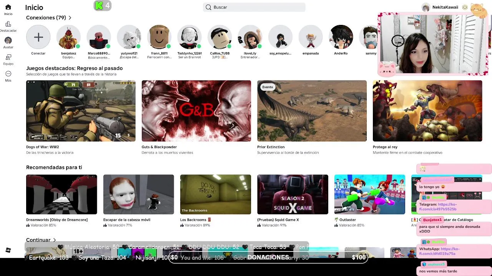Click the Robux hexagon icon beside NekitaKawaii

(465, 7)
